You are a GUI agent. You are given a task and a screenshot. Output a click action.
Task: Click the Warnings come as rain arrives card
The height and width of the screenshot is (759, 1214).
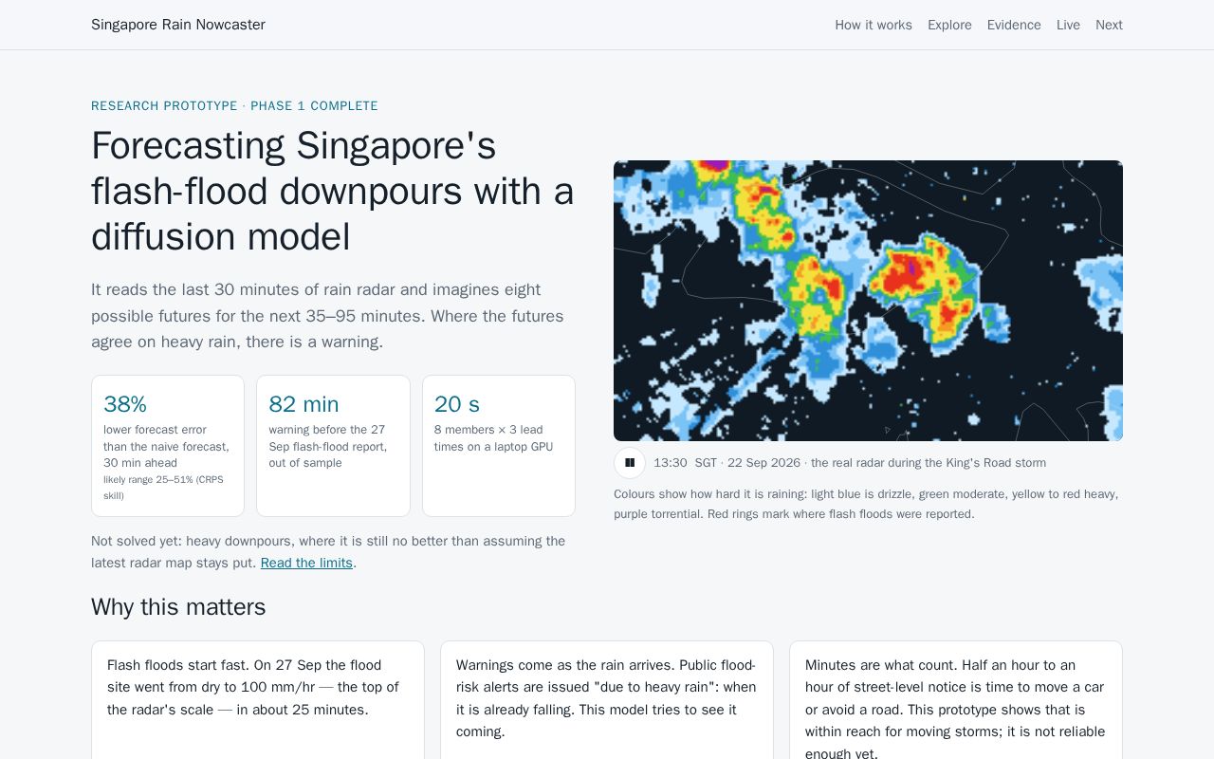click(x=607, y=700)
